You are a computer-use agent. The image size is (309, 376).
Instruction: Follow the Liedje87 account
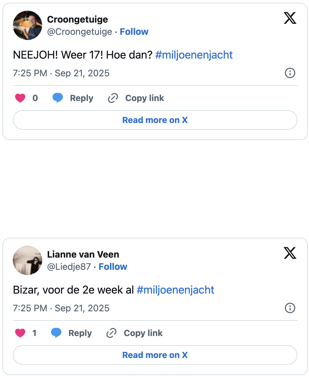click(x=113, y=267)
